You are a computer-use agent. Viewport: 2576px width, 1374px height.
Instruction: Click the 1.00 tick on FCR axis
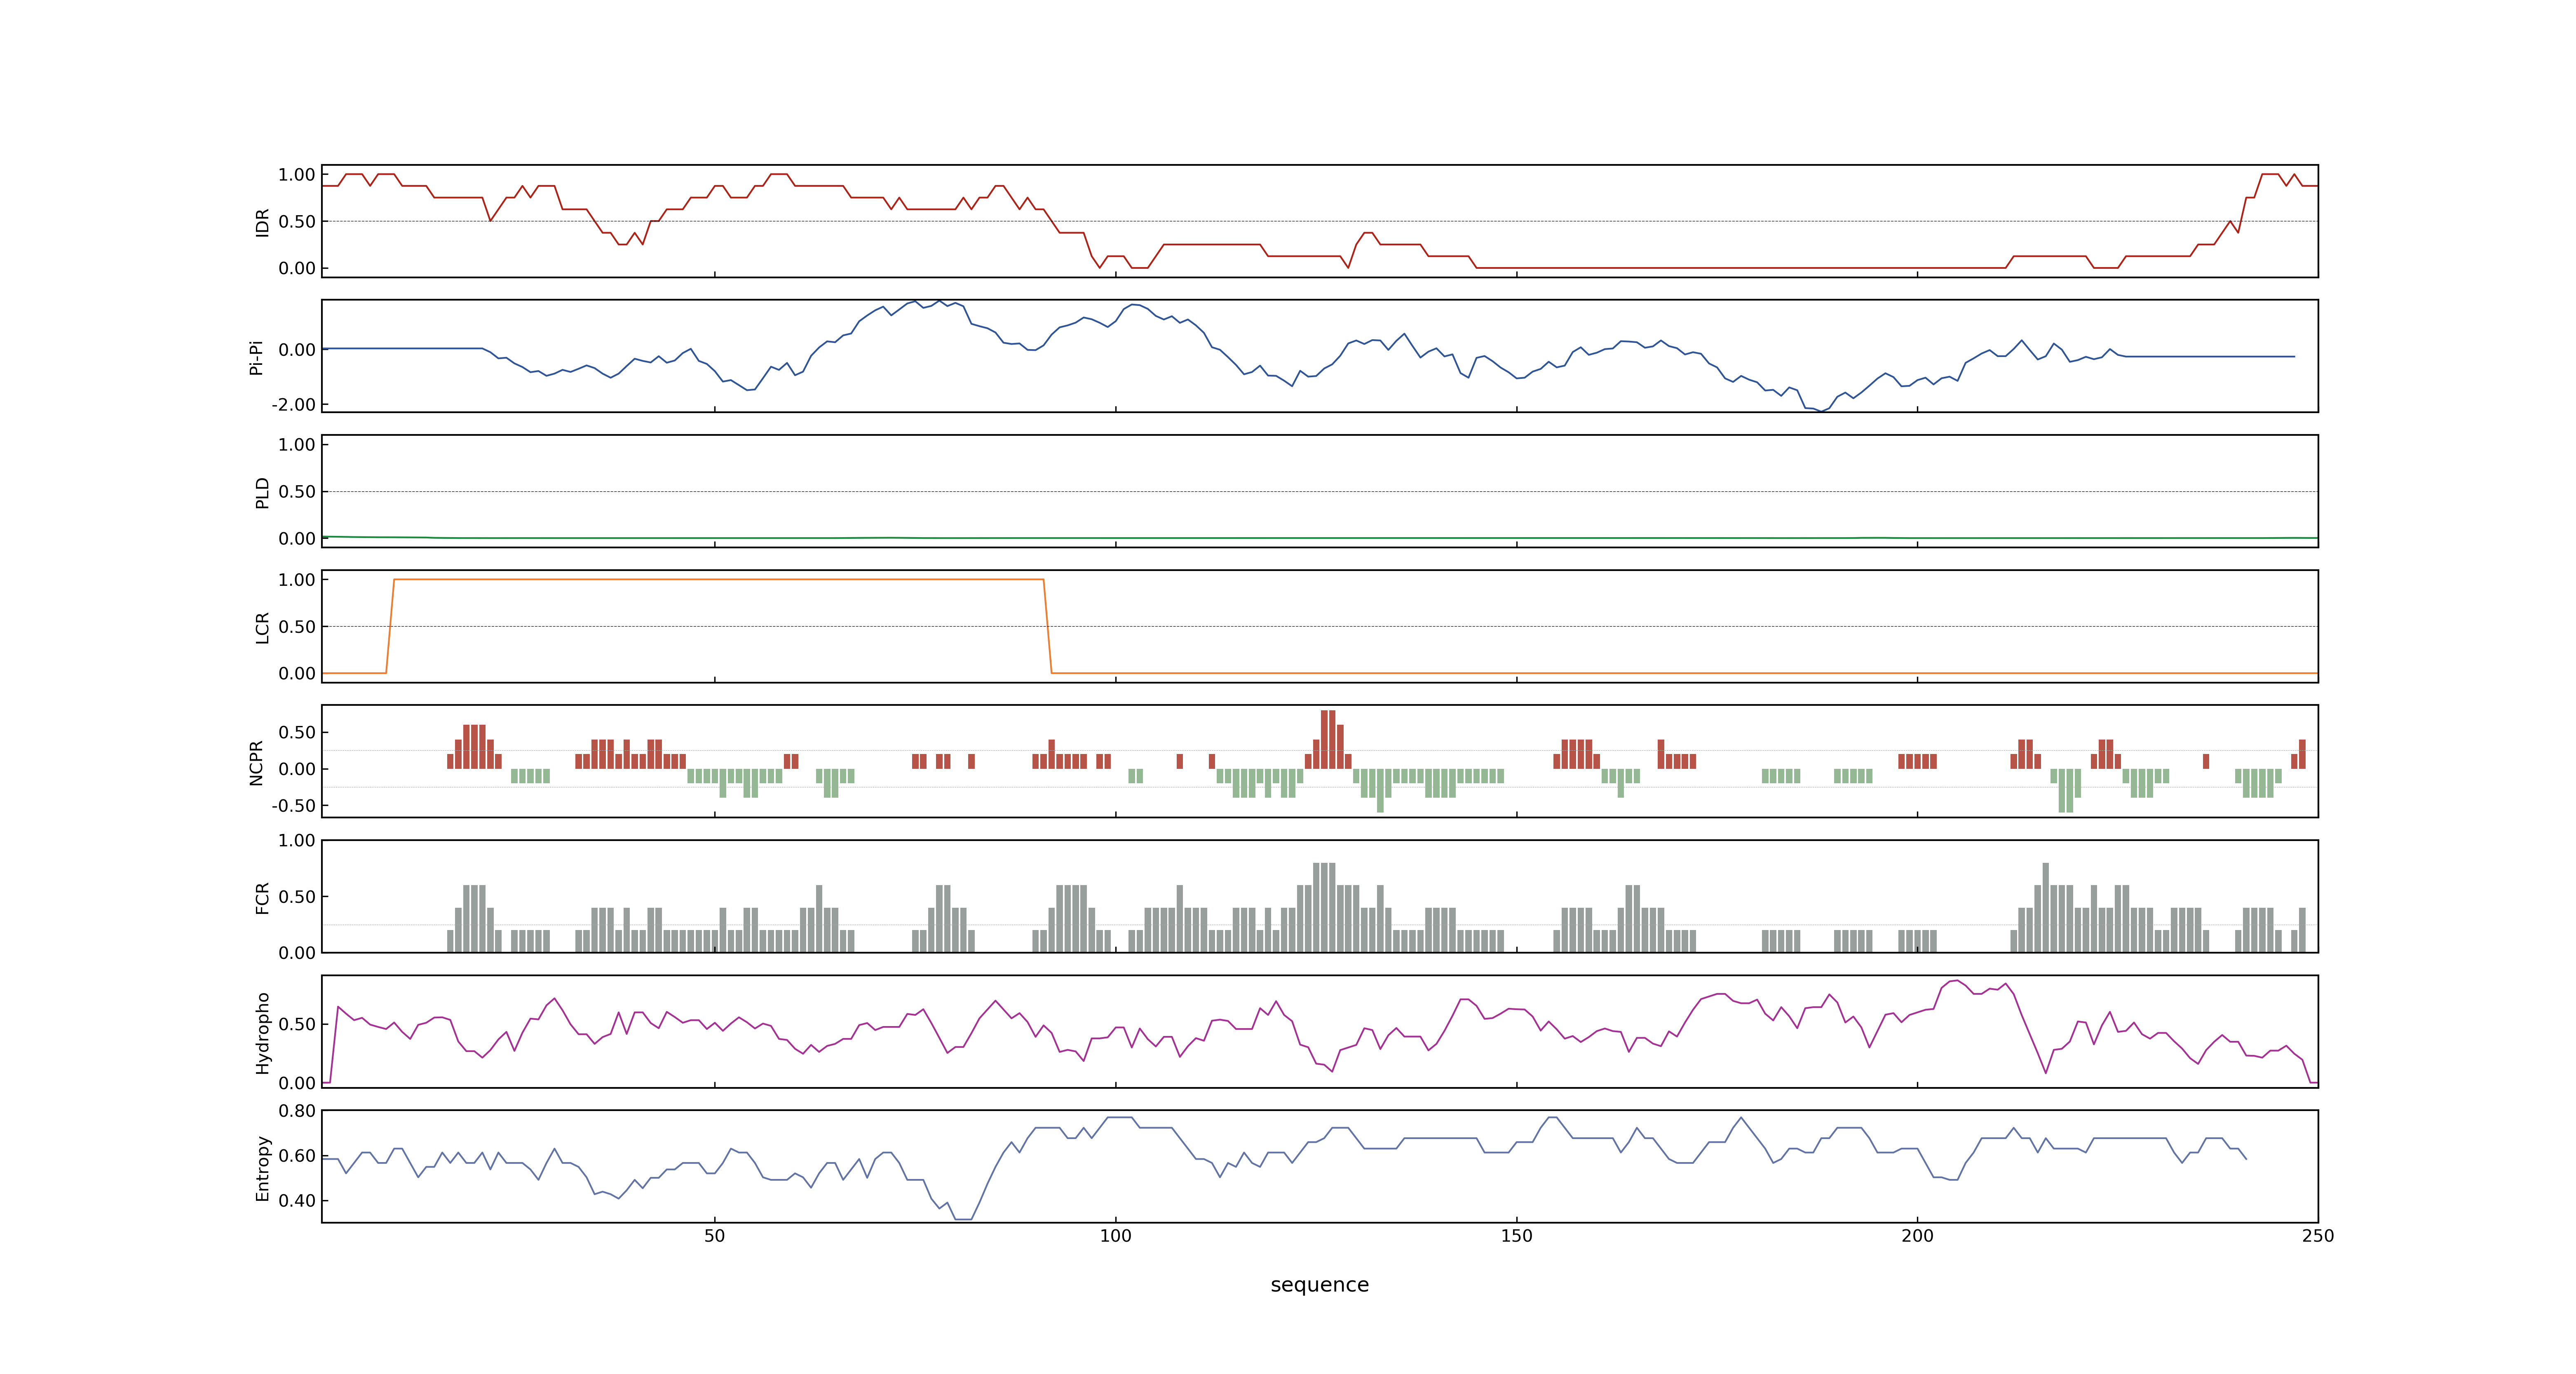[x=297, y=841]
